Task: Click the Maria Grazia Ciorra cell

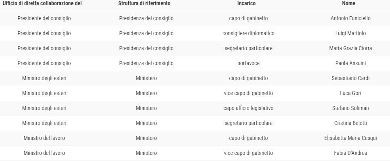Action: 350,49
